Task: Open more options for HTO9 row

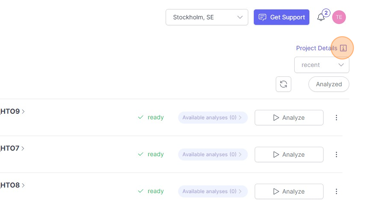Action: point(336,118)
